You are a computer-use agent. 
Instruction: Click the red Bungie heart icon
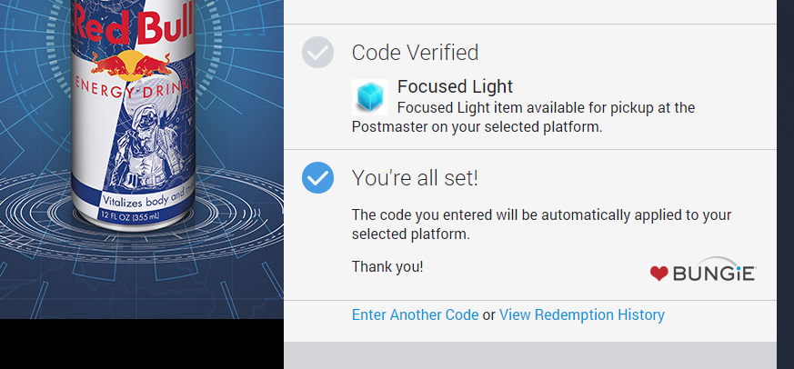point(659,274)
